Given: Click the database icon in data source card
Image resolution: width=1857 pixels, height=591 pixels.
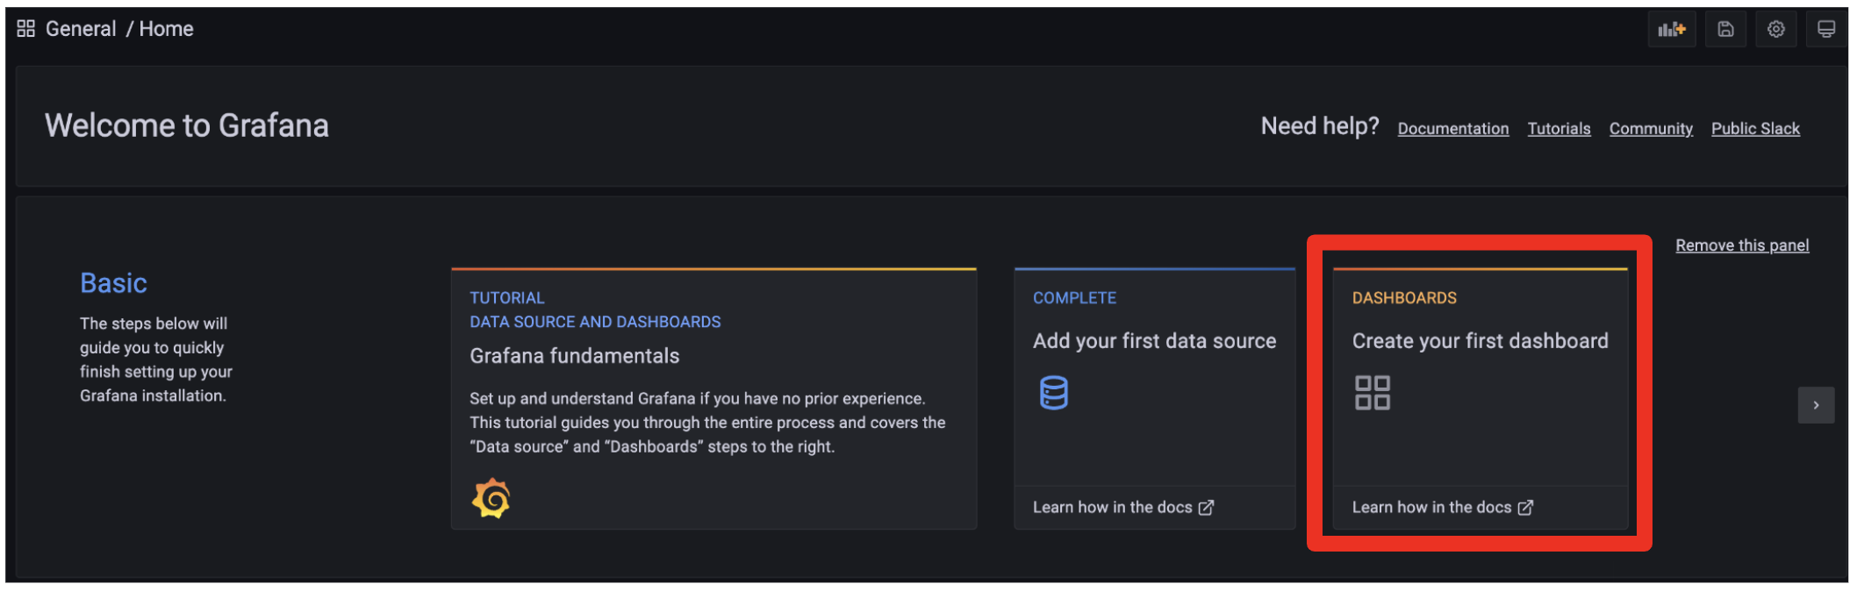Looking at the screenshot, I should tap(1053, 393).
